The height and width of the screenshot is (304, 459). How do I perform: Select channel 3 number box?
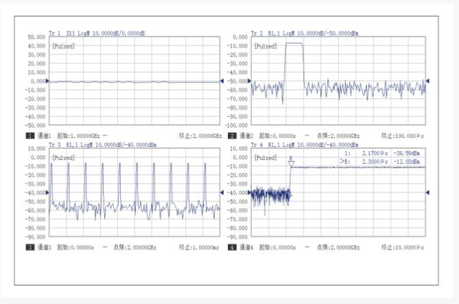(x=30, y=248)
